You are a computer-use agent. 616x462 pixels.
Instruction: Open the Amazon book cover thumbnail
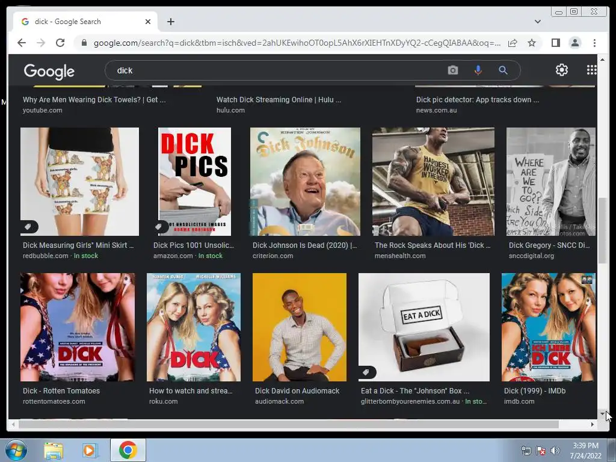tap(194, 182)
